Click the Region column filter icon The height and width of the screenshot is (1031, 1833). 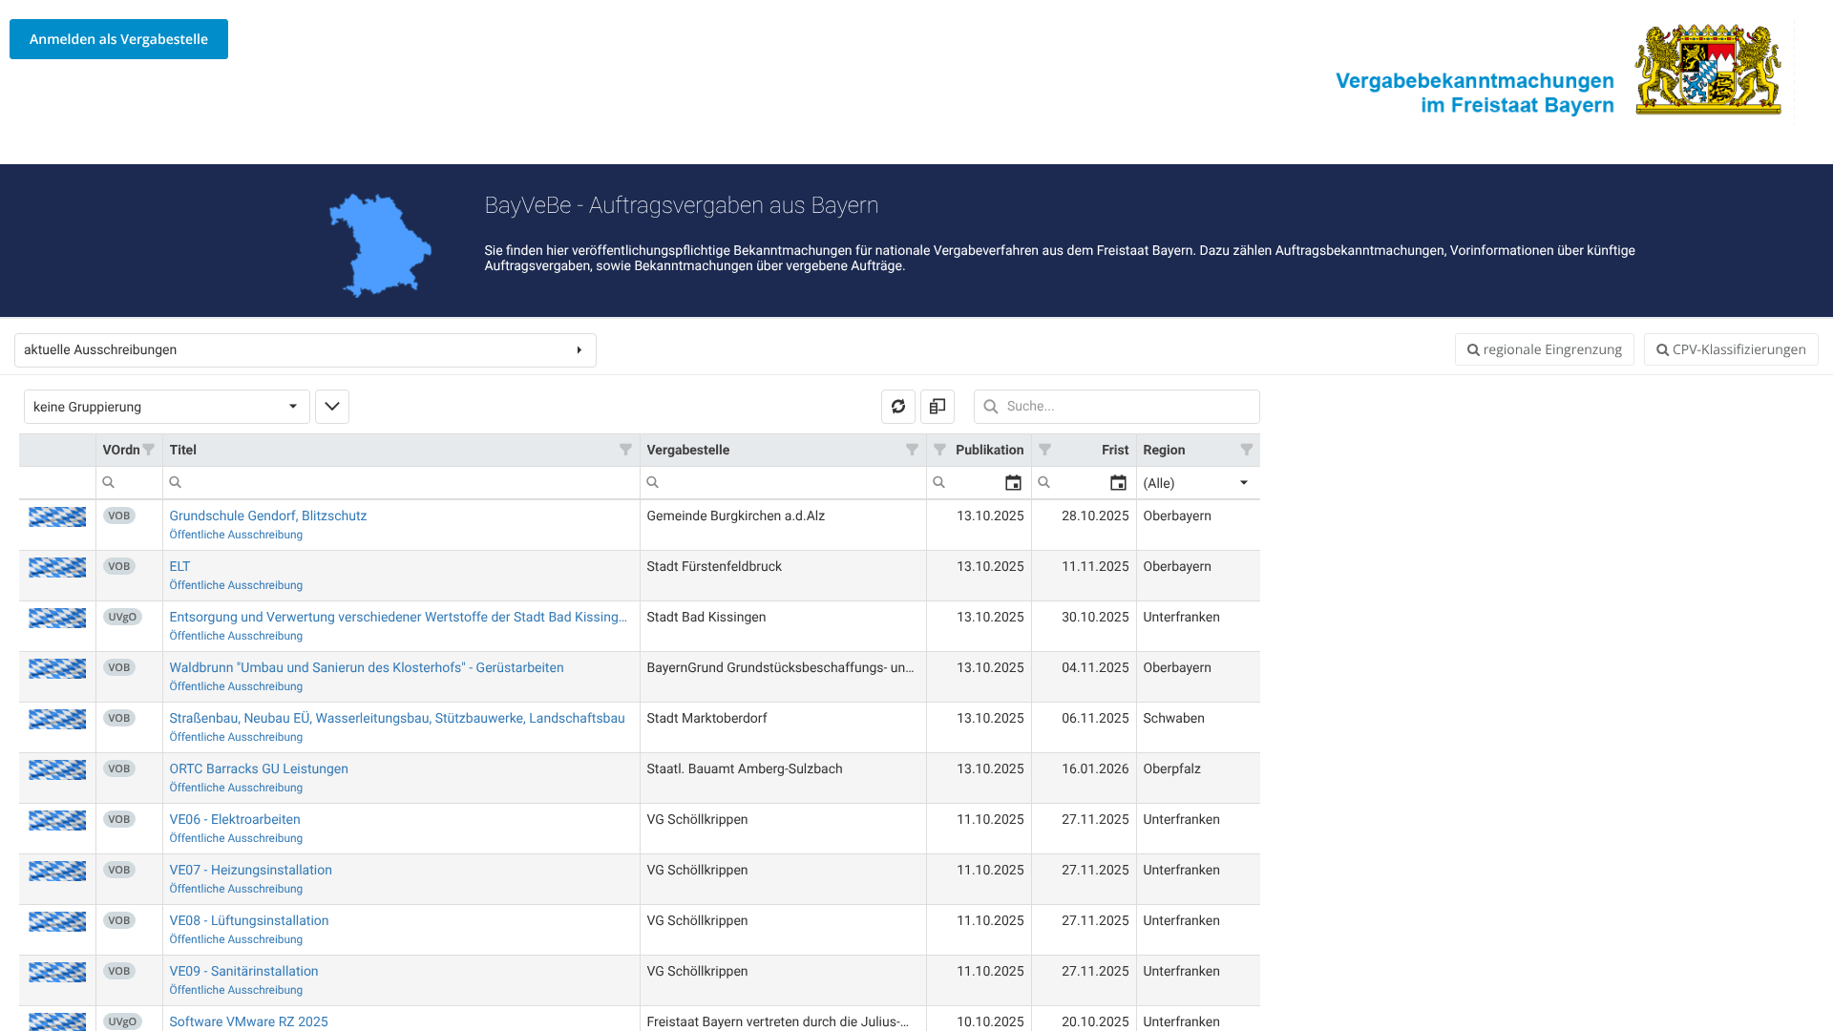[1246, 450]
